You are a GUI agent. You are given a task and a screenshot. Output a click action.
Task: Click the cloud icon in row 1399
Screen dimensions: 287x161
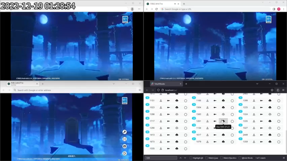pos(270,101)
